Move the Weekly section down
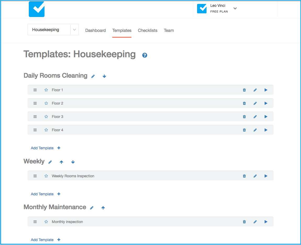 (73, 162)
